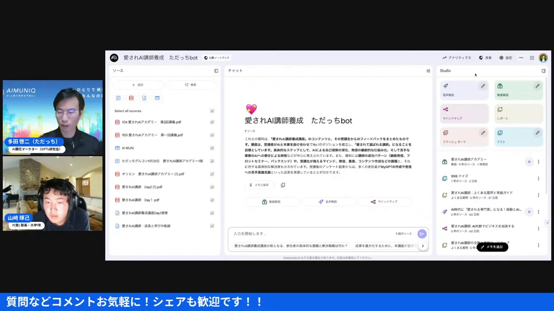Screen dimensions: 554x311
Task: Uncheck 愛されAI講師養成講座Day1感想 checkbox
Action: click(212, 213)
